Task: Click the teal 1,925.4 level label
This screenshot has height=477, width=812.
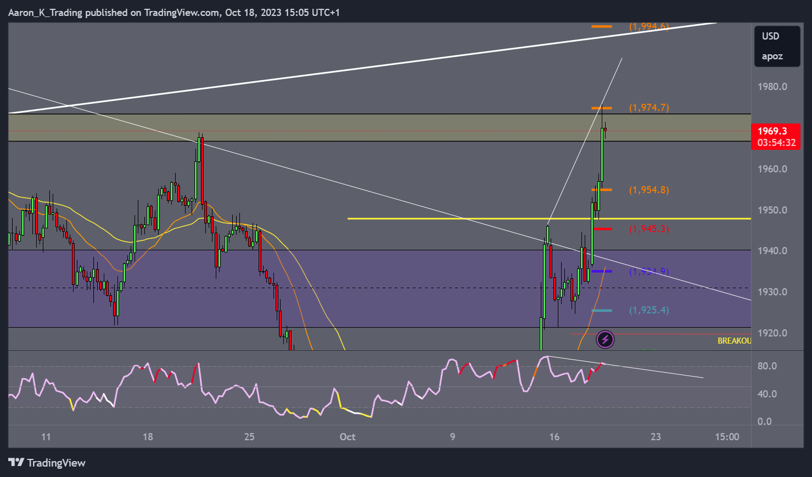Action: click(x=649, y=310)
